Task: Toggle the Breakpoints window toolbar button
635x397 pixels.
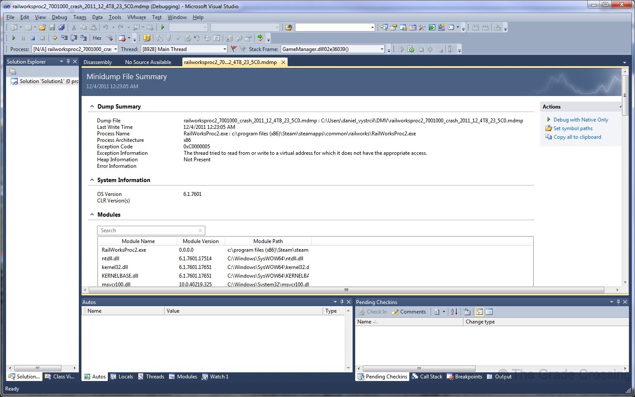Action: tap(122, 38)
